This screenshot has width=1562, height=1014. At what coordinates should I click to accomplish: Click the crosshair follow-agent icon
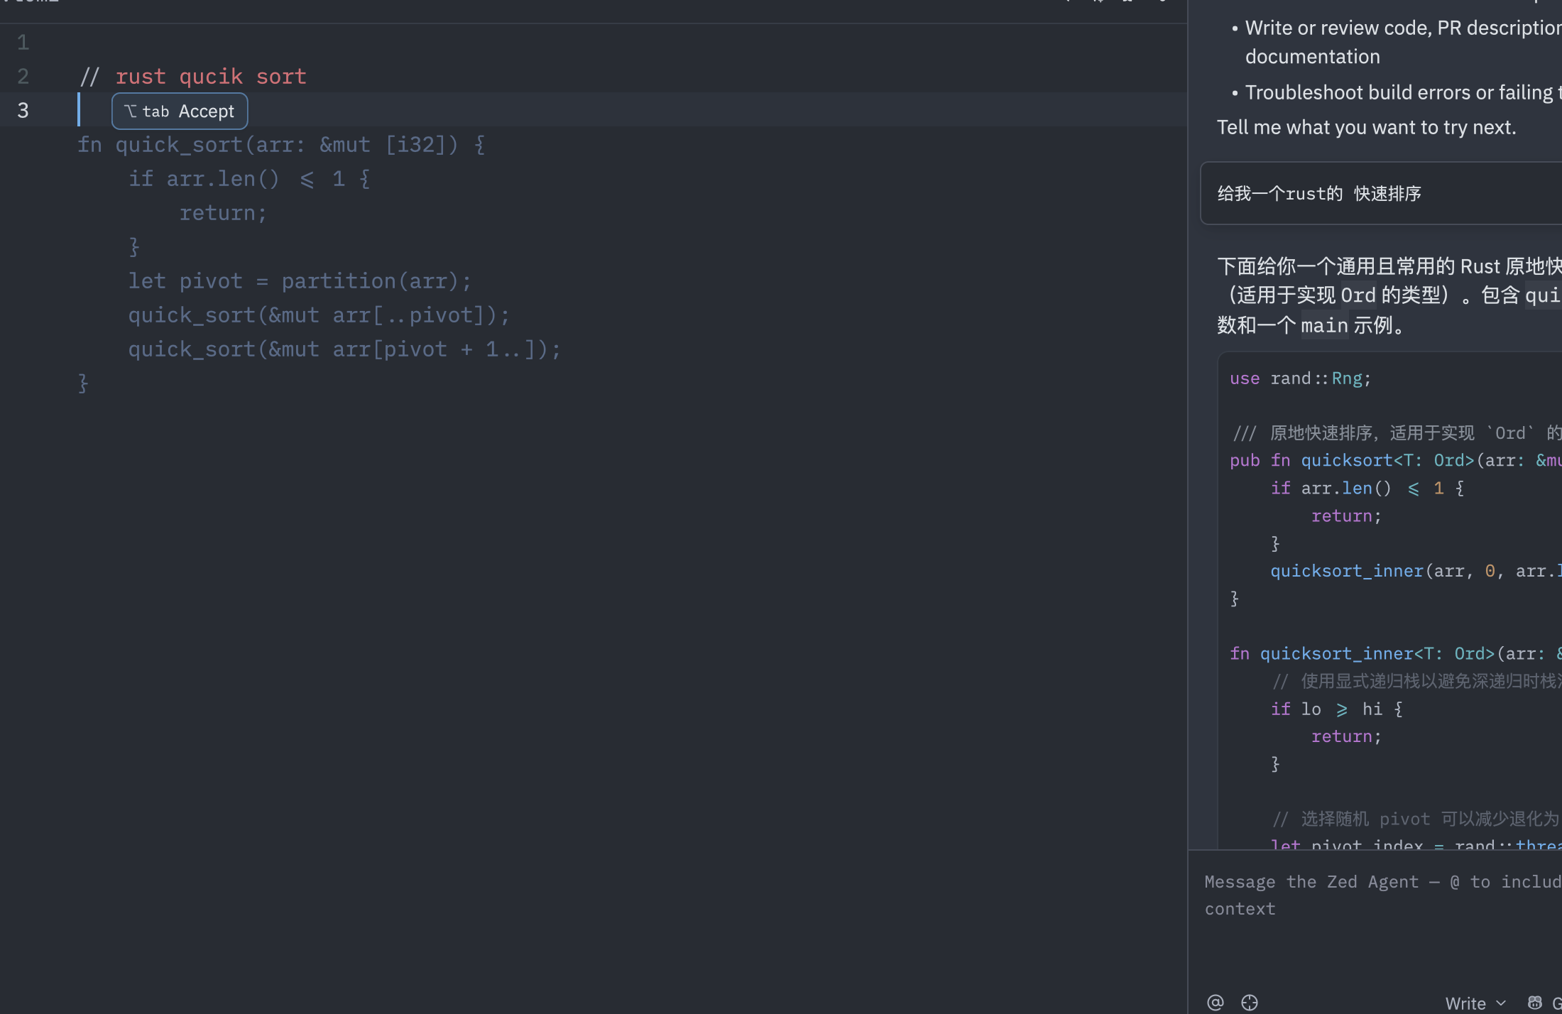1250,1002
